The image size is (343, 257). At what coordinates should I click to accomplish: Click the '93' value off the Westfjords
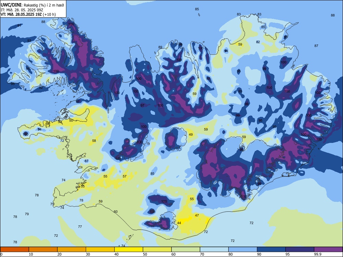tap(29, 41)
